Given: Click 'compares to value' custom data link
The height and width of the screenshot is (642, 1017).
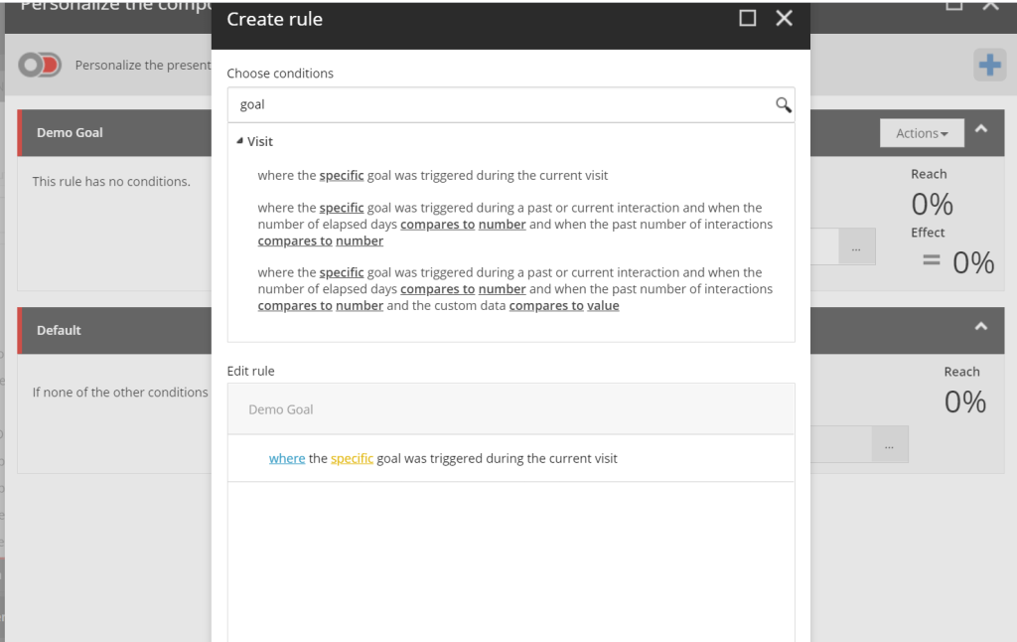Looking at the screenshot, I should 564,306.
